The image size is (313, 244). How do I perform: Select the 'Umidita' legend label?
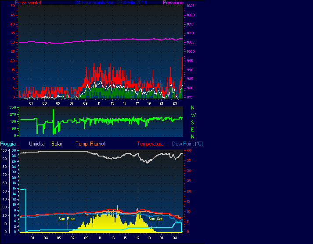tap(37, 144)
